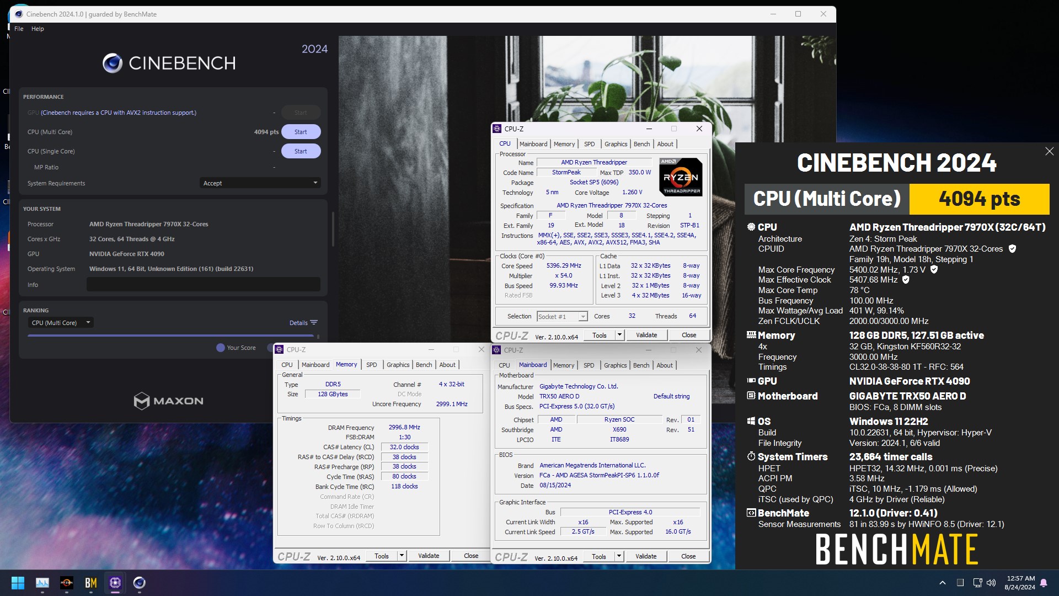Open the CPU (Multi Core) ranking dropdown
Image resolution: width=1059 pixels, height=596 pixels.
pos(61,323)
